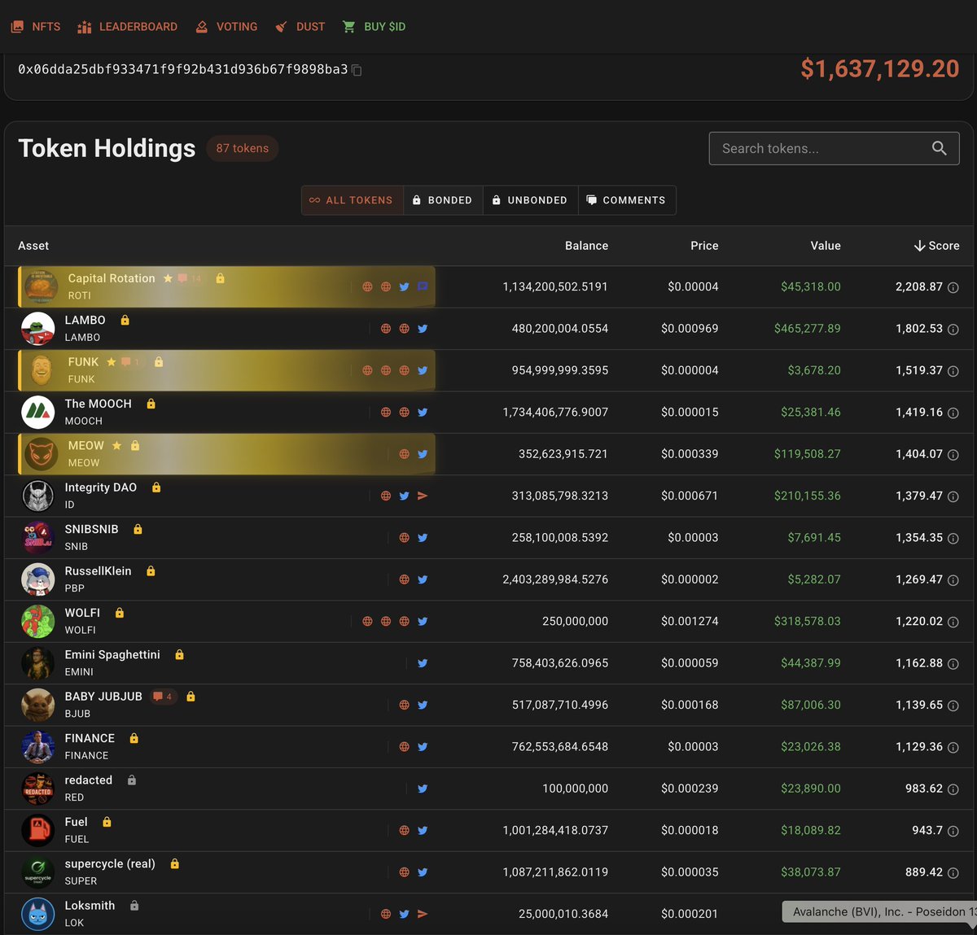Open the Twitter link for Capital Rotation
The image size is (977, 935).
tap(404, 287)
